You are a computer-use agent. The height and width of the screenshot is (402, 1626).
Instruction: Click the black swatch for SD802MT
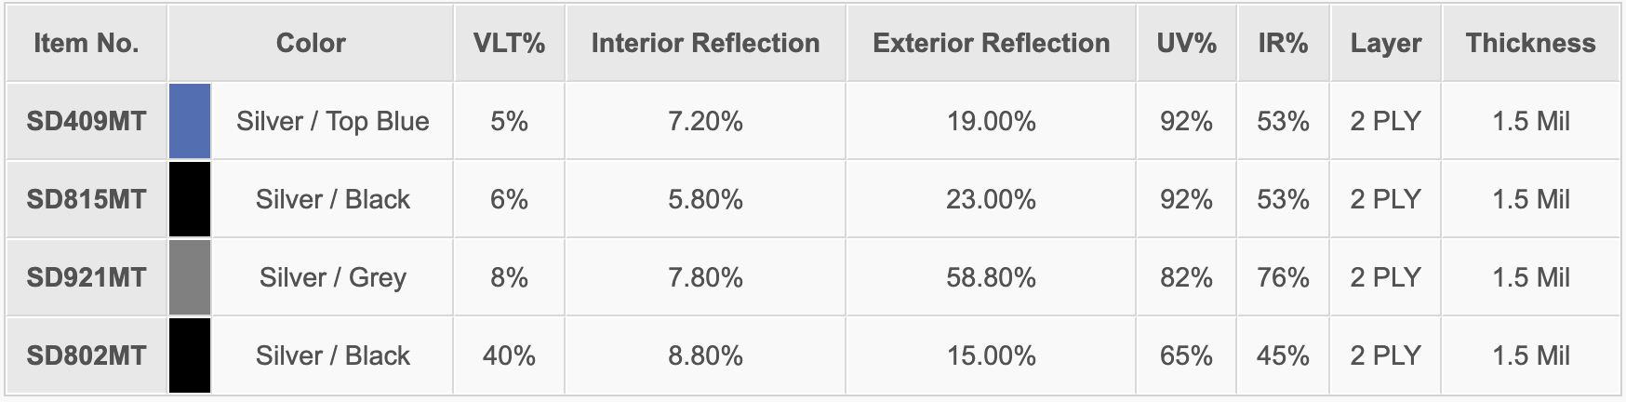click(x=190, y=355)
